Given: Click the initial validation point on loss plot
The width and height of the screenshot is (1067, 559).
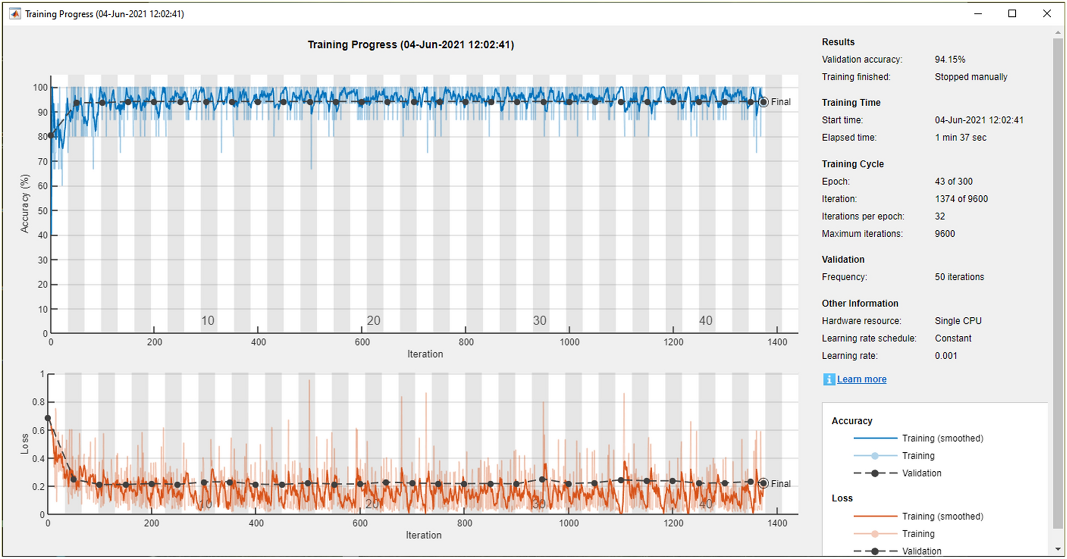Looking at the screenshot, I should click(x=48, y=419).
